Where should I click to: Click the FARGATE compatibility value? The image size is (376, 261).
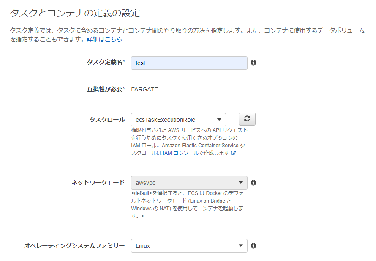click(144, 89)
